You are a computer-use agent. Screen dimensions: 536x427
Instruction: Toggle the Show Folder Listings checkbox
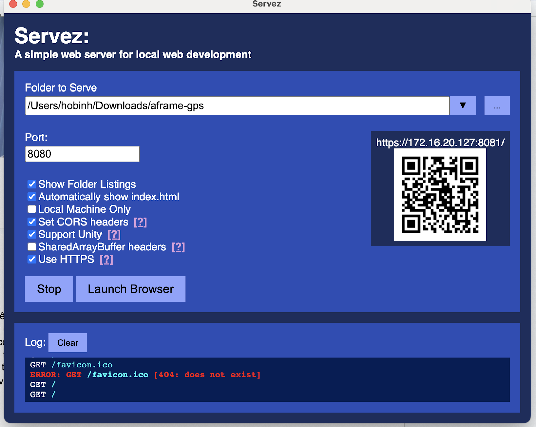[32, 184]
